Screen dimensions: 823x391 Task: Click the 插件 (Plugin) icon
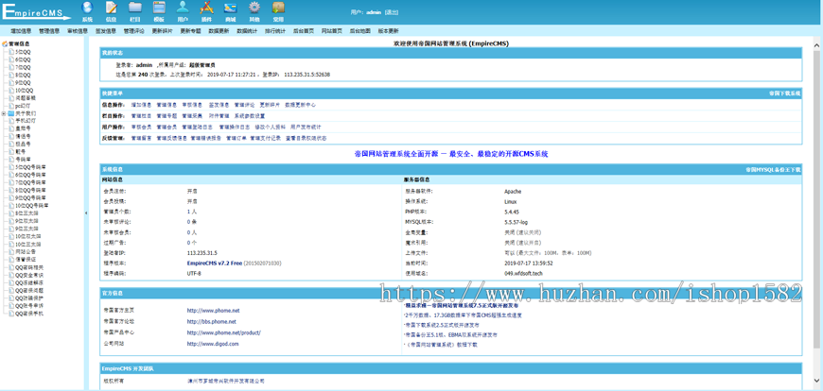(x=206, y=9)
